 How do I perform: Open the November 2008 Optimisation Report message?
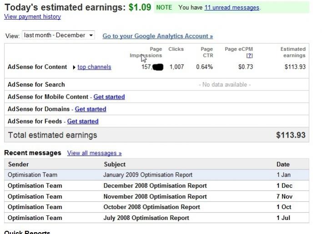[155, 196]
